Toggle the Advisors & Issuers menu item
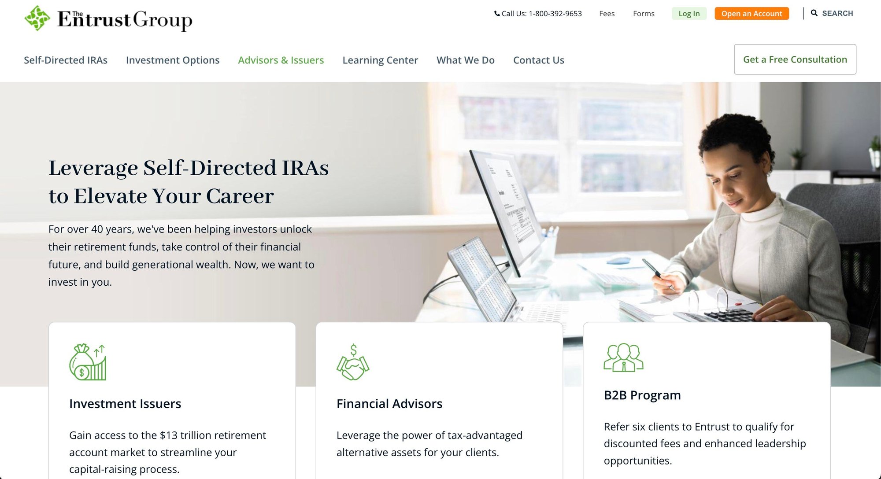This screenshot has height=479, width=881. click(x=281, y=59)
